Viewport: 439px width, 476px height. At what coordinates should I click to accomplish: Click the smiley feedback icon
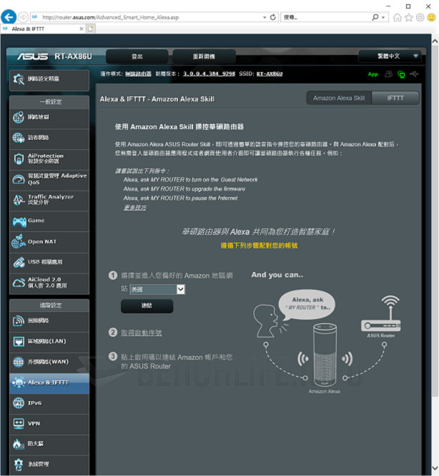(x=431, y=17)
